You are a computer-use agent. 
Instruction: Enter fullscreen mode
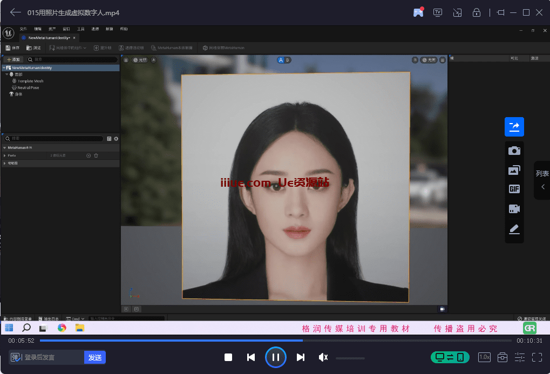[537, 357]
